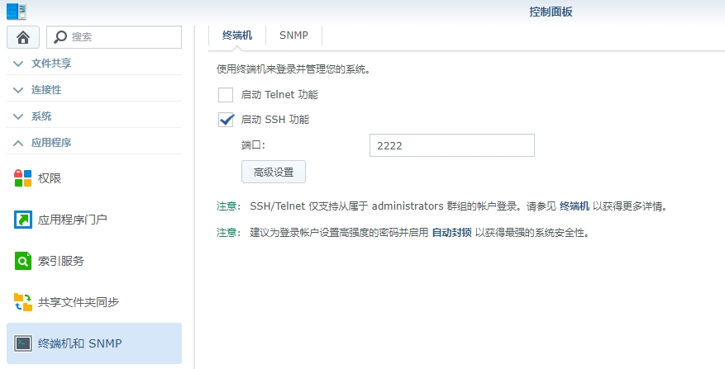This screenshot has height=369, width=725.
Task: Click the SSH port field showing 2222
Action: pos(452,145)
